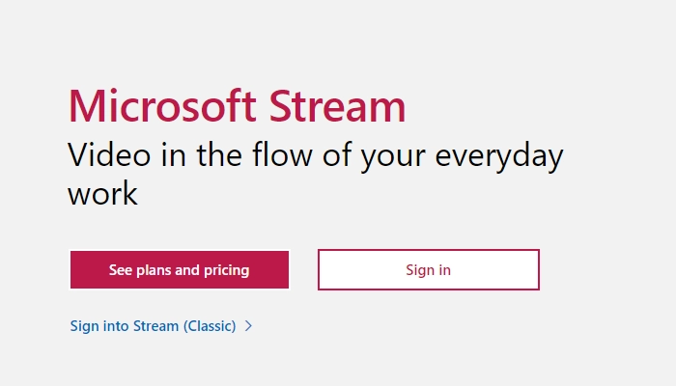Select the outlined Sign in button
Viewport: 676px width, 386px height.
point(428,270)
